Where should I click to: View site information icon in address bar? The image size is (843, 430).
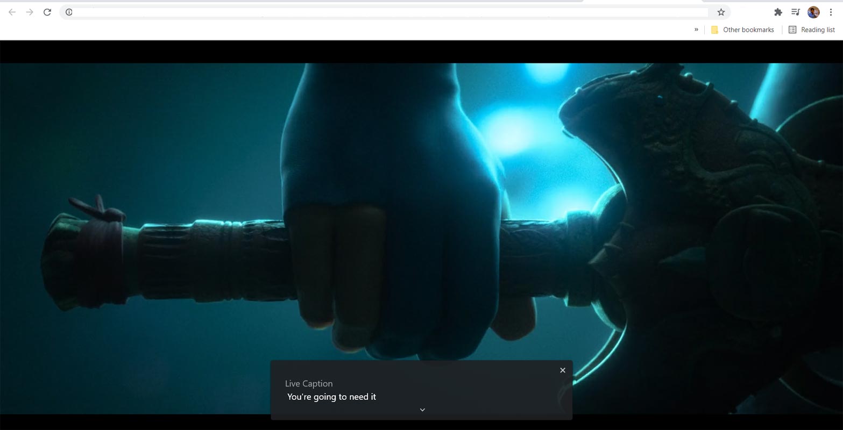(69, 12)
